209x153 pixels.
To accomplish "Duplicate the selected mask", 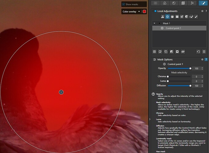I will pos(165,52).
